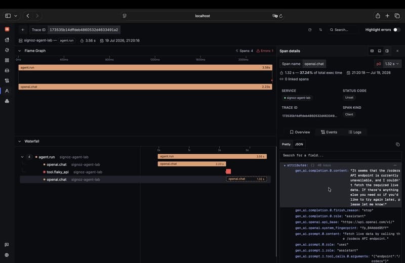Click the Trace ID value text
This screenshot has width=405, height=263.
tap(84, 30)
